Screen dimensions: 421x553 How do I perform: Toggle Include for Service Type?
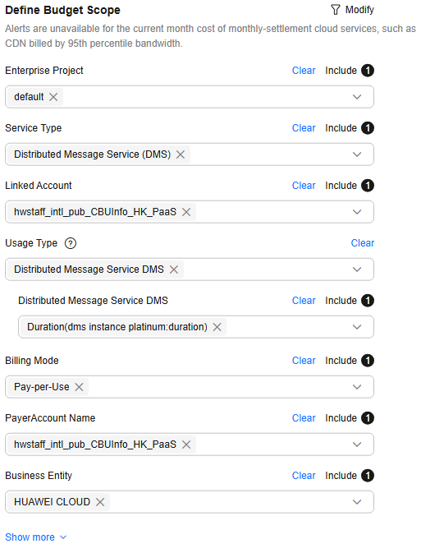coord(349,128)
